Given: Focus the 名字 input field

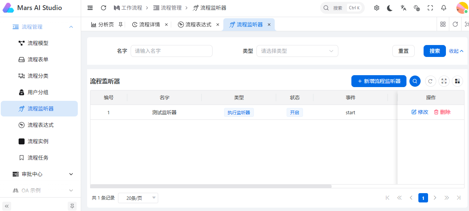Looking at the screenshot, I should tap(172, 51).
